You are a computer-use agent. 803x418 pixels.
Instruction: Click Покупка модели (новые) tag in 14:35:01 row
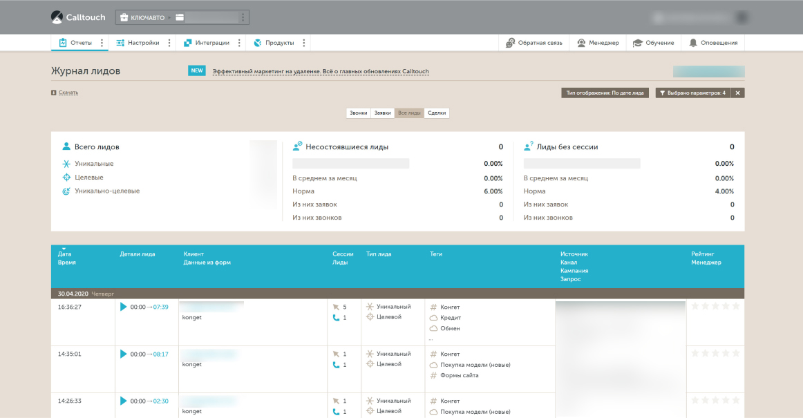click(475, 365)
